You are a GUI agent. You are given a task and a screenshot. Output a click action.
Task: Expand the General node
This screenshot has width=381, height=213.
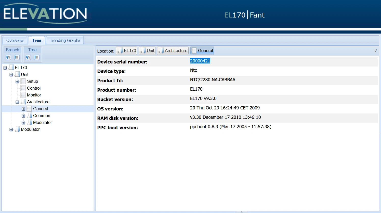(23, 109)
